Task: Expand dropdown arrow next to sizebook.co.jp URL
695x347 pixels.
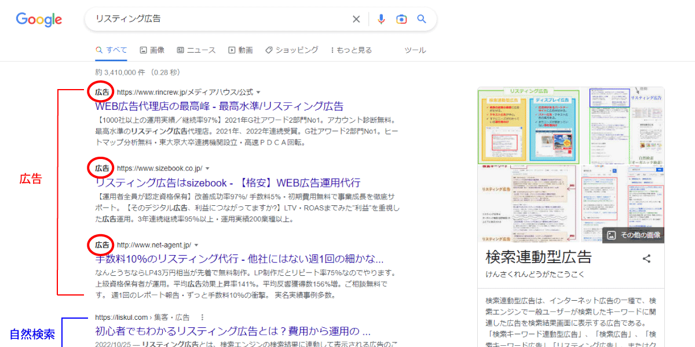Action: [x=207, y=169]
